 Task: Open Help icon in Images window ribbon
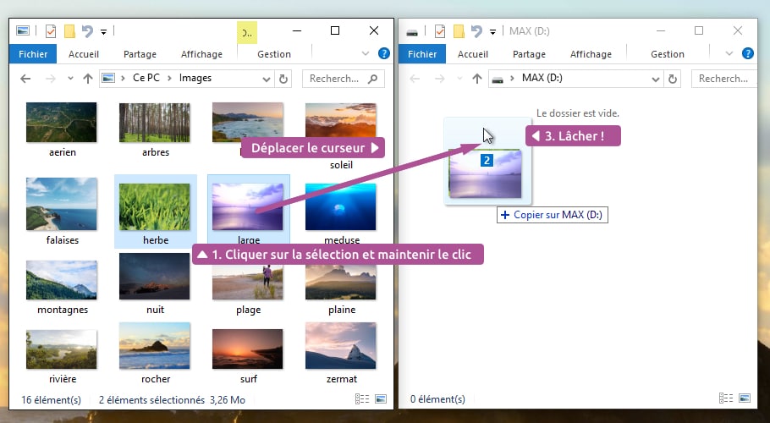(384, 53)
